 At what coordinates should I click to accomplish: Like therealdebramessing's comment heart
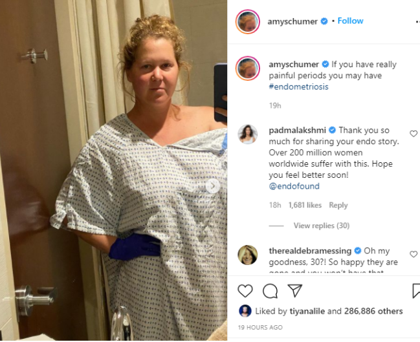[x=414, y=254]
